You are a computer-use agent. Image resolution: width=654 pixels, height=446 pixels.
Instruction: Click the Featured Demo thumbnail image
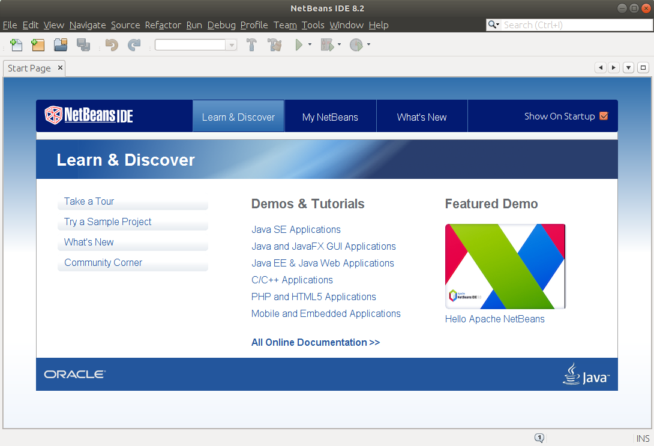[505, 266]
